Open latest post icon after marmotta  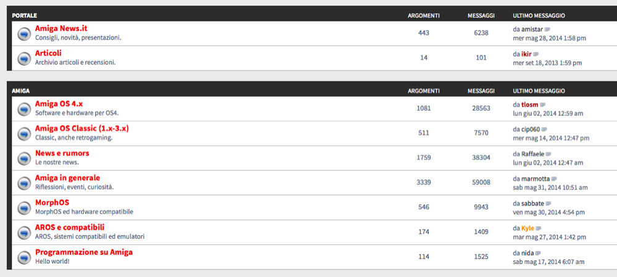click(x=554, y=179)
